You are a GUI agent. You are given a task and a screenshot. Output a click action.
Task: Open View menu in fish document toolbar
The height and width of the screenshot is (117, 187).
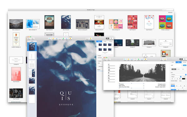point(29,38)
